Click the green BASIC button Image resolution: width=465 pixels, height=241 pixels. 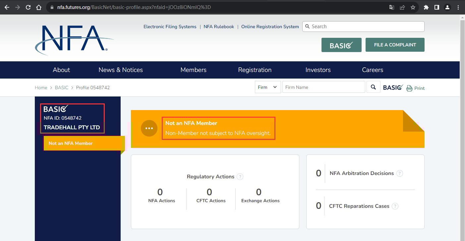341,45
